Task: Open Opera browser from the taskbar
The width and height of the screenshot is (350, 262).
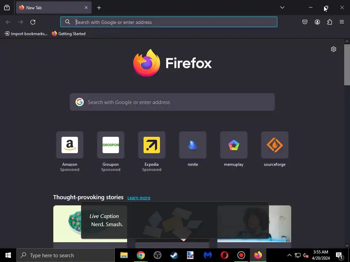Action: tap(224, 255)
